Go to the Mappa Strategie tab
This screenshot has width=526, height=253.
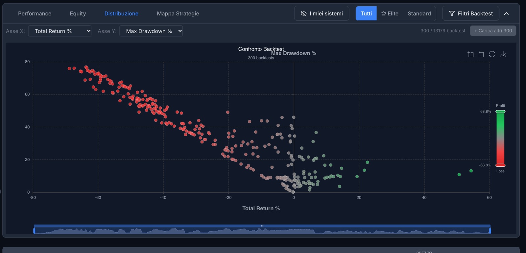click(178, 13)
